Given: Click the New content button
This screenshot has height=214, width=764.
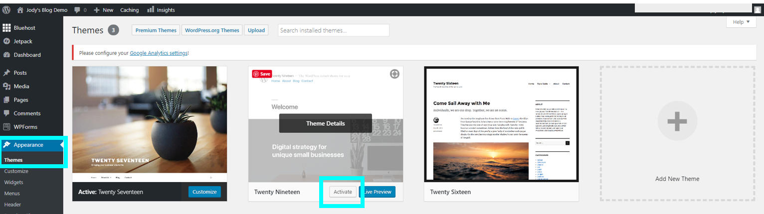Looking at the screenshot, I should point(103,9).
